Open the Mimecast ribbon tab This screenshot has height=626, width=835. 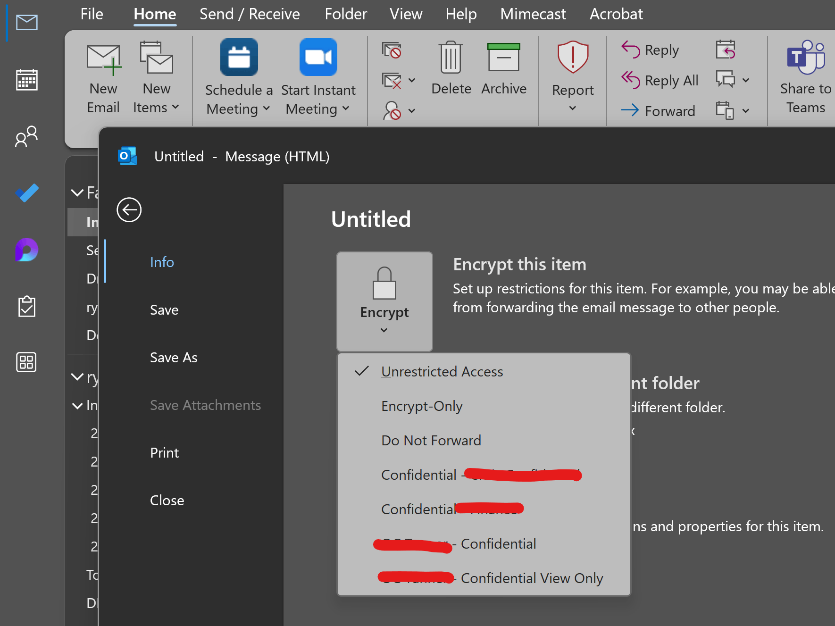[533, 14]
